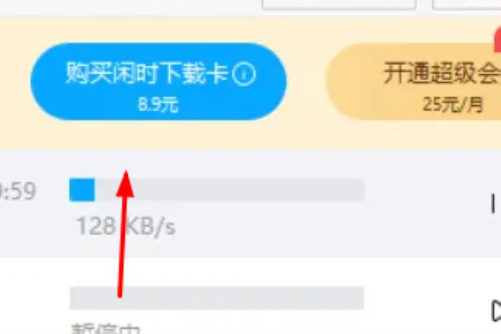The height and width of the screenshot is (334, 501).
Task: Click the orange banner gap between the two offers
Action: coord(306,82)
